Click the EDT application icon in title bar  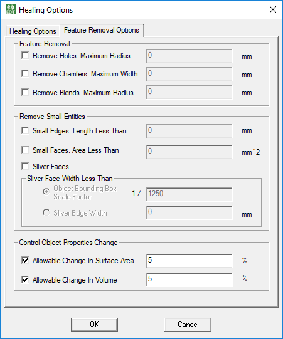coord(11,10)
